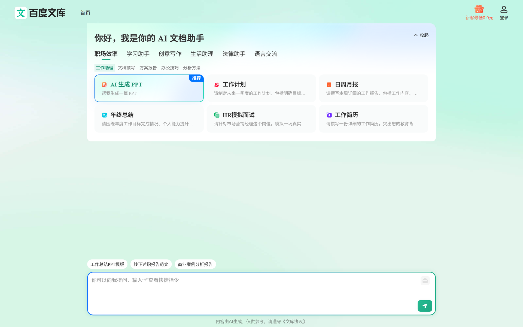523x327 pixels.
Task: Click the login user avatar icon
Action: coord(504,10)
